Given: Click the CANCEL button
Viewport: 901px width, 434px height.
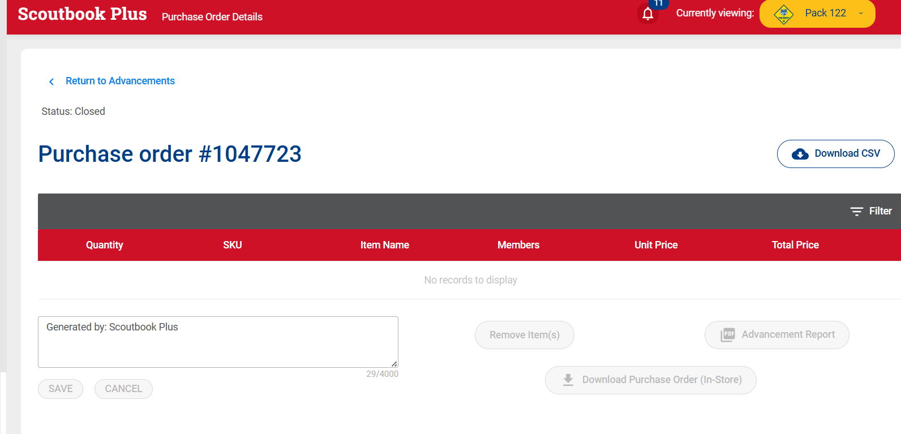Looking at the screenshot, I should point(123,389).
